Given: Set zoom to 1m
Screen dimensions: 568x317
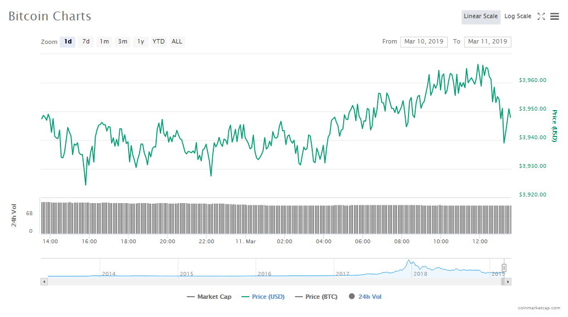Looking at the screenshot, I should point(104,42).
